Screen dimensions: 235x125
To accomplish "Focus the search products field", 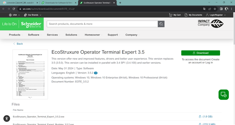I will 102,24.
